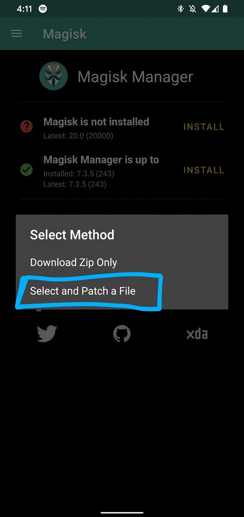Viewport: 244px width, 517px height.
Task: Open the xda forum icon
Action: (x=197, y=334)
